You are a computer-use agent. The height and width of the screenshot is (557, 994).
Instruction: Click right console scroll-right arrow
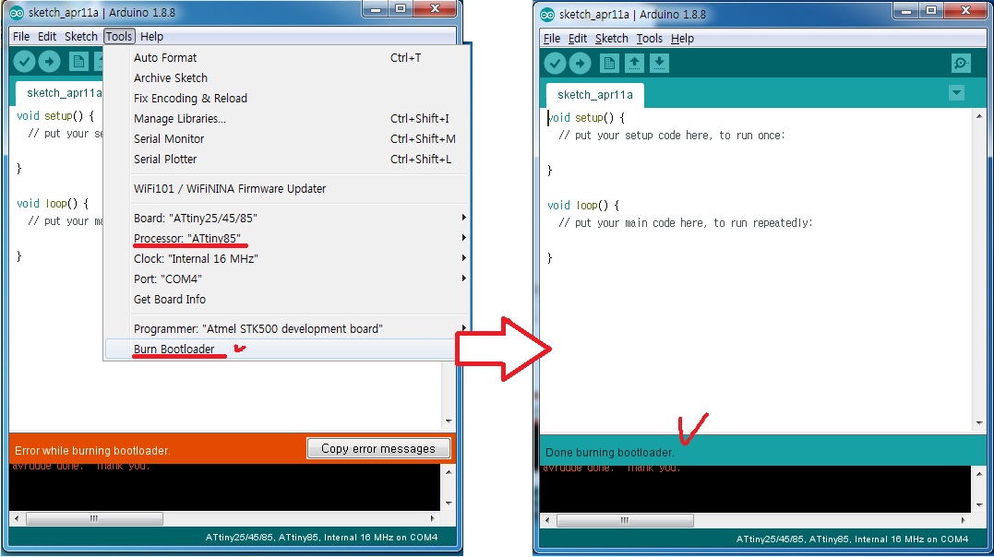pyautogui.click(x=964, y=520)
